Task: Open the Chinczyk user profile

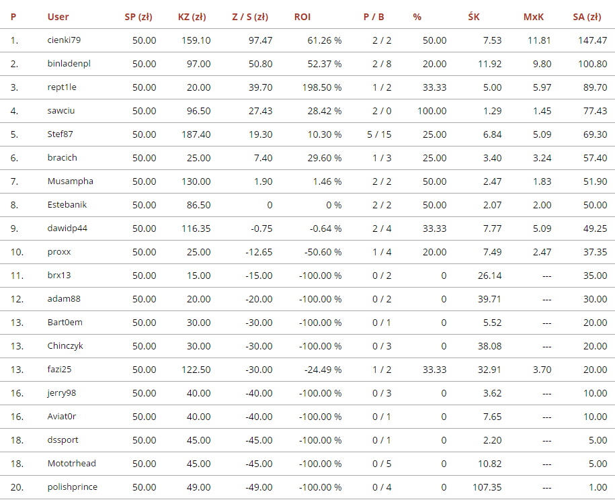Action: (x=65, y=346)
